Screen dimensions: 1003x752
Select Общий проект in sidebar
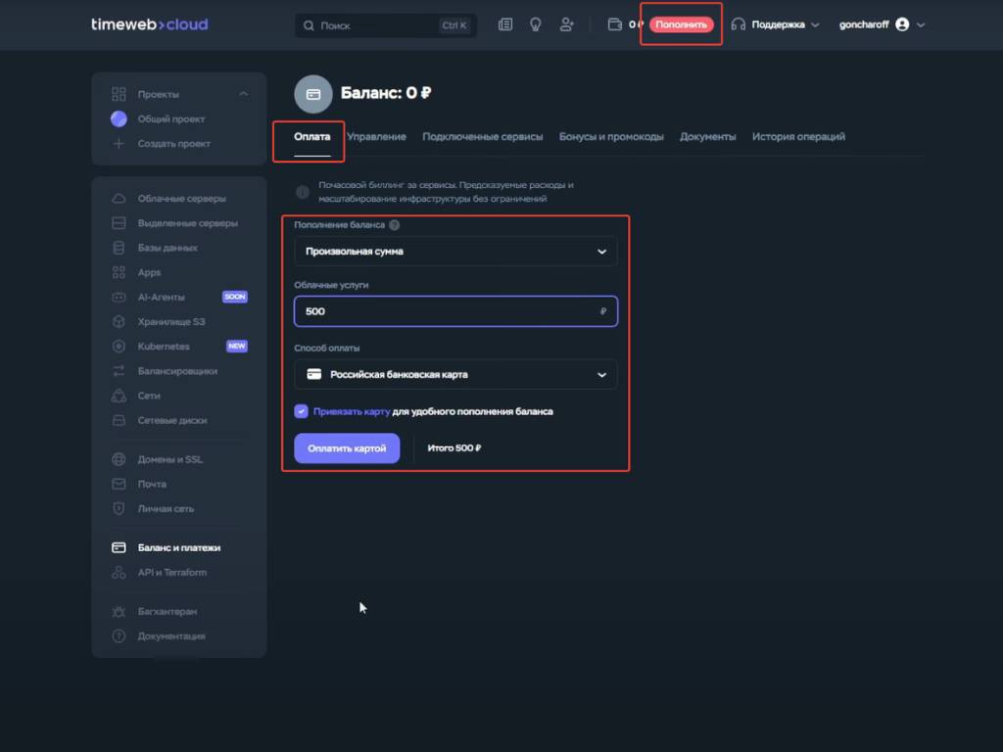(x=170, y=118)
